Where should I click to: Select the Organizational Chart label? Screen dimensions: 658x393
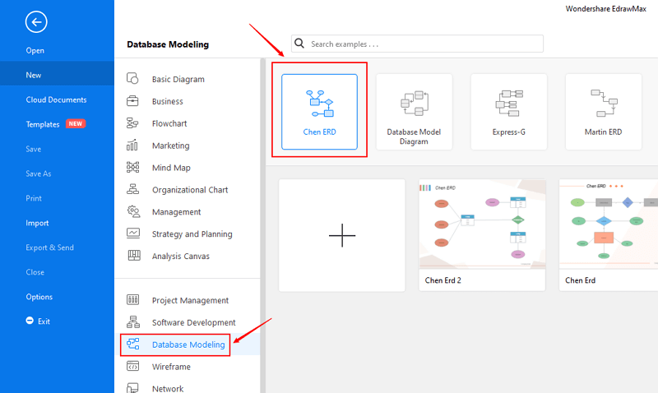pos(190,190)
